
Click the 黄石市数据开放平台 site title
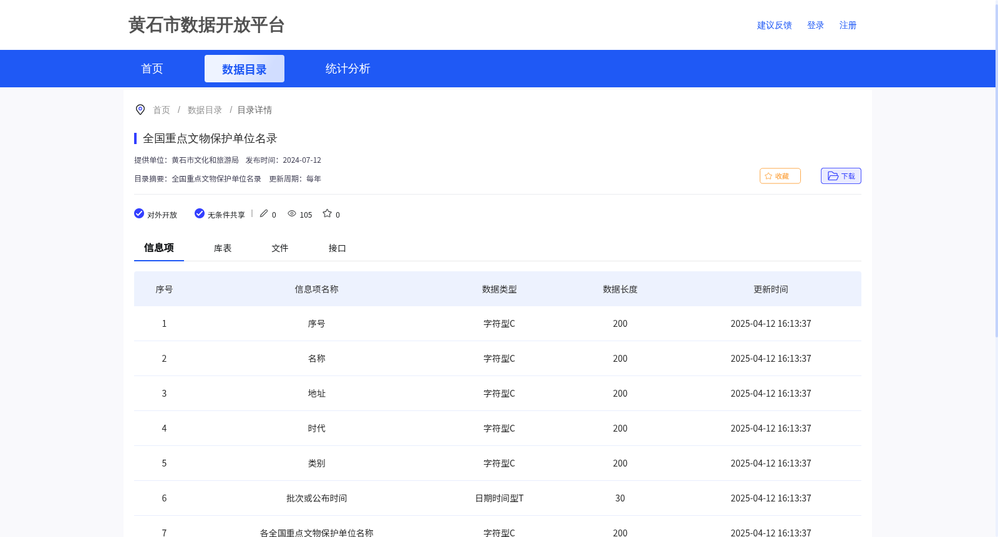click(206, 25)
